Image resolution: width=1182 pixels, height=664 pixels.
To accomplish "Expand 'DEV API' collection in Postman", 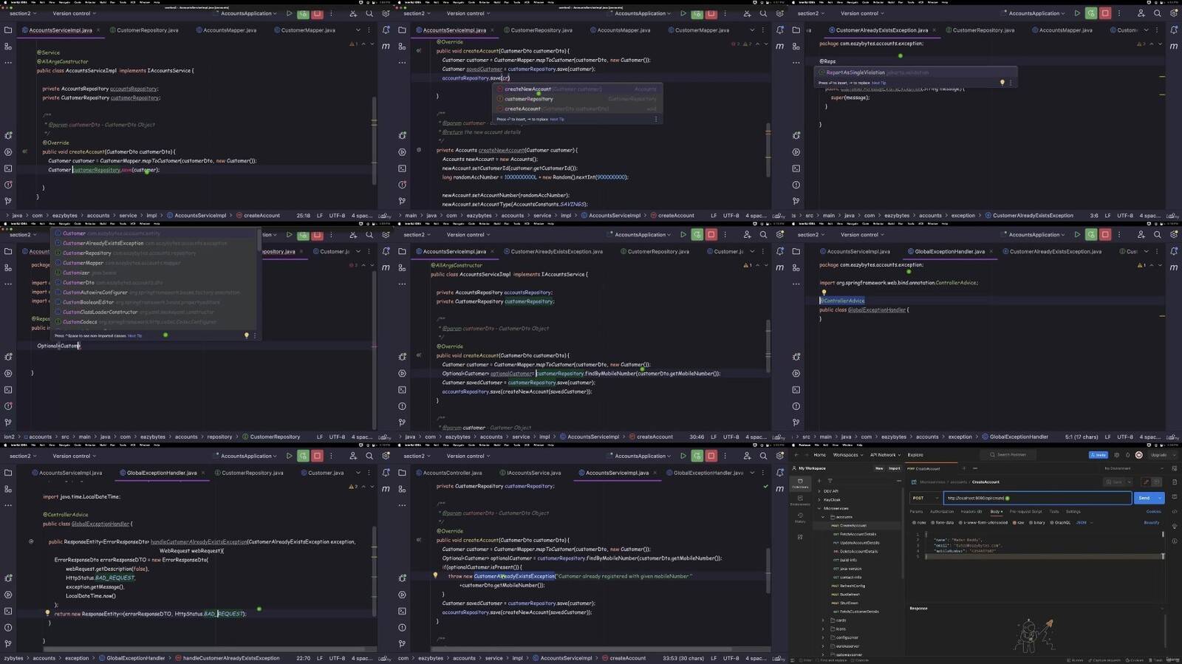I will tap(819, 491).
